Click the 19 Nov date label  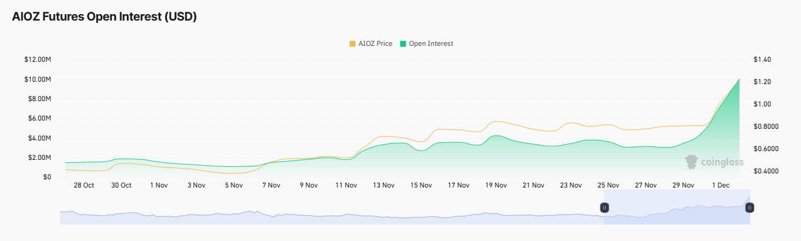(x=496, y=185)
